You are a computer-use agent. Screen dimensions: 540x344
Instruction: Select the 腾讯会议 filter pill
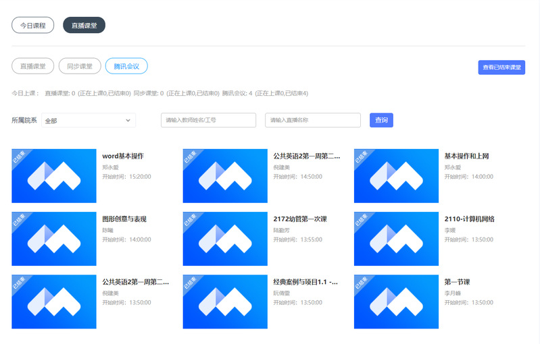126,66
